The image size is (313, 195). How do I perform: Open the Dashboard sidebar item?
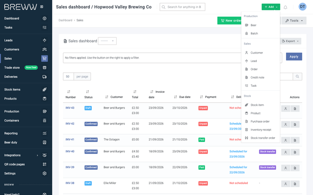pos(26,18)
